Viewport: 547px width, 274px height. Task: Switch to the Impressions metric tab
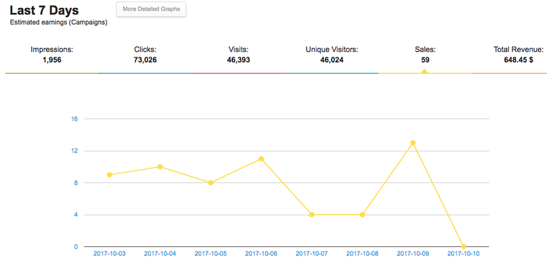click(x=52, y=55)
